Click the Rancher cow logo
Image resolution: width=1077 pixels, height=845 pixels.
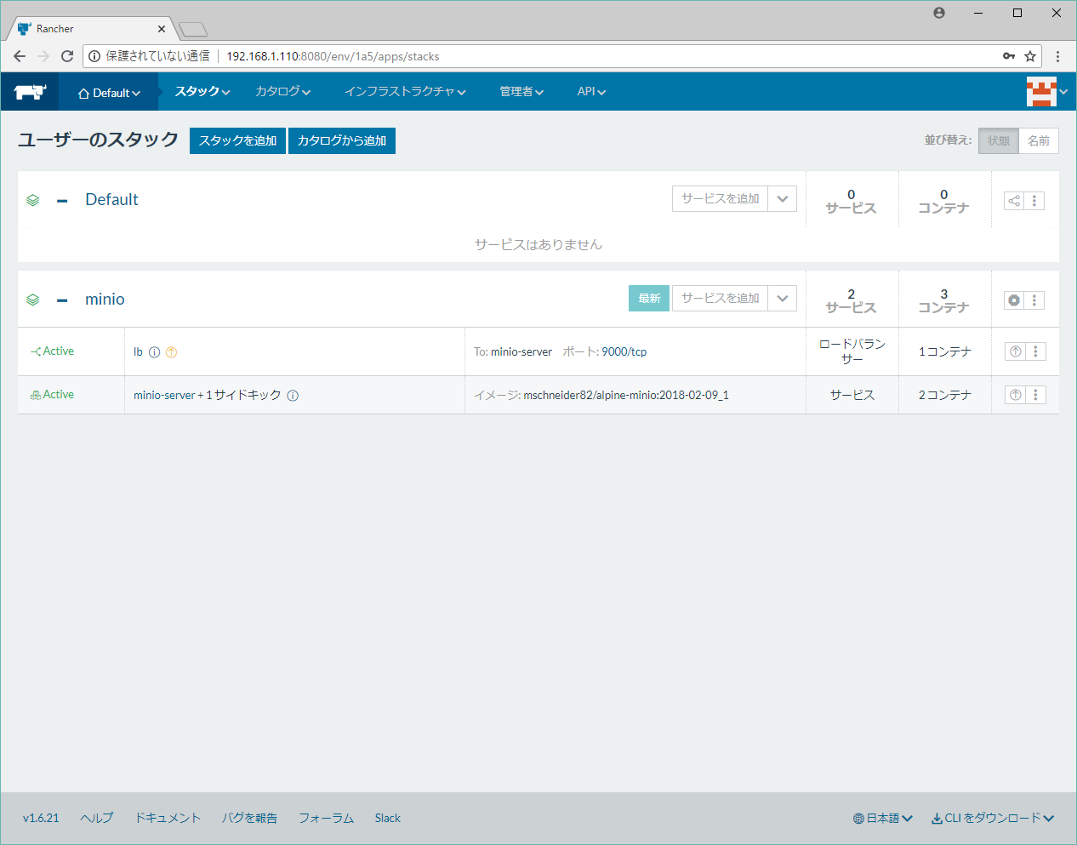pos(30,92)
